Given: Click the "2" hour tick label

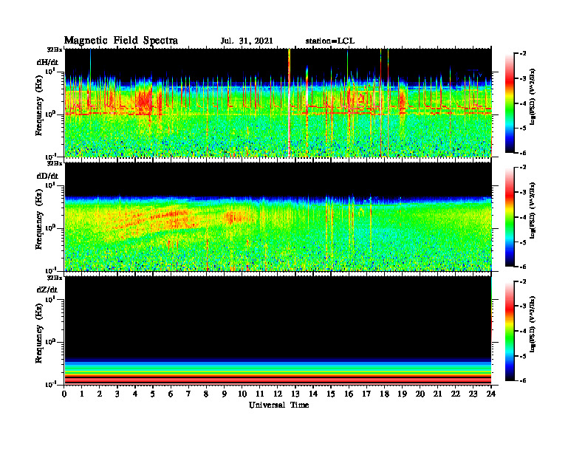Looking at the screenshot, I should tap(100, 394).
